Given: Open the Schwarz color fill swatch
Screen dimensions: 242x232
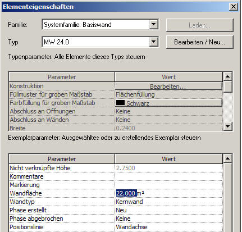Looking at the screenshot, I should [168, 103].
